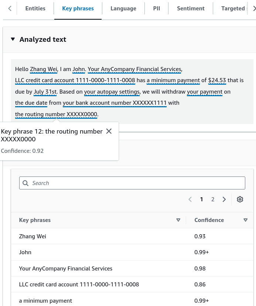Close the Key phrase 12 popover

(109, 131)
